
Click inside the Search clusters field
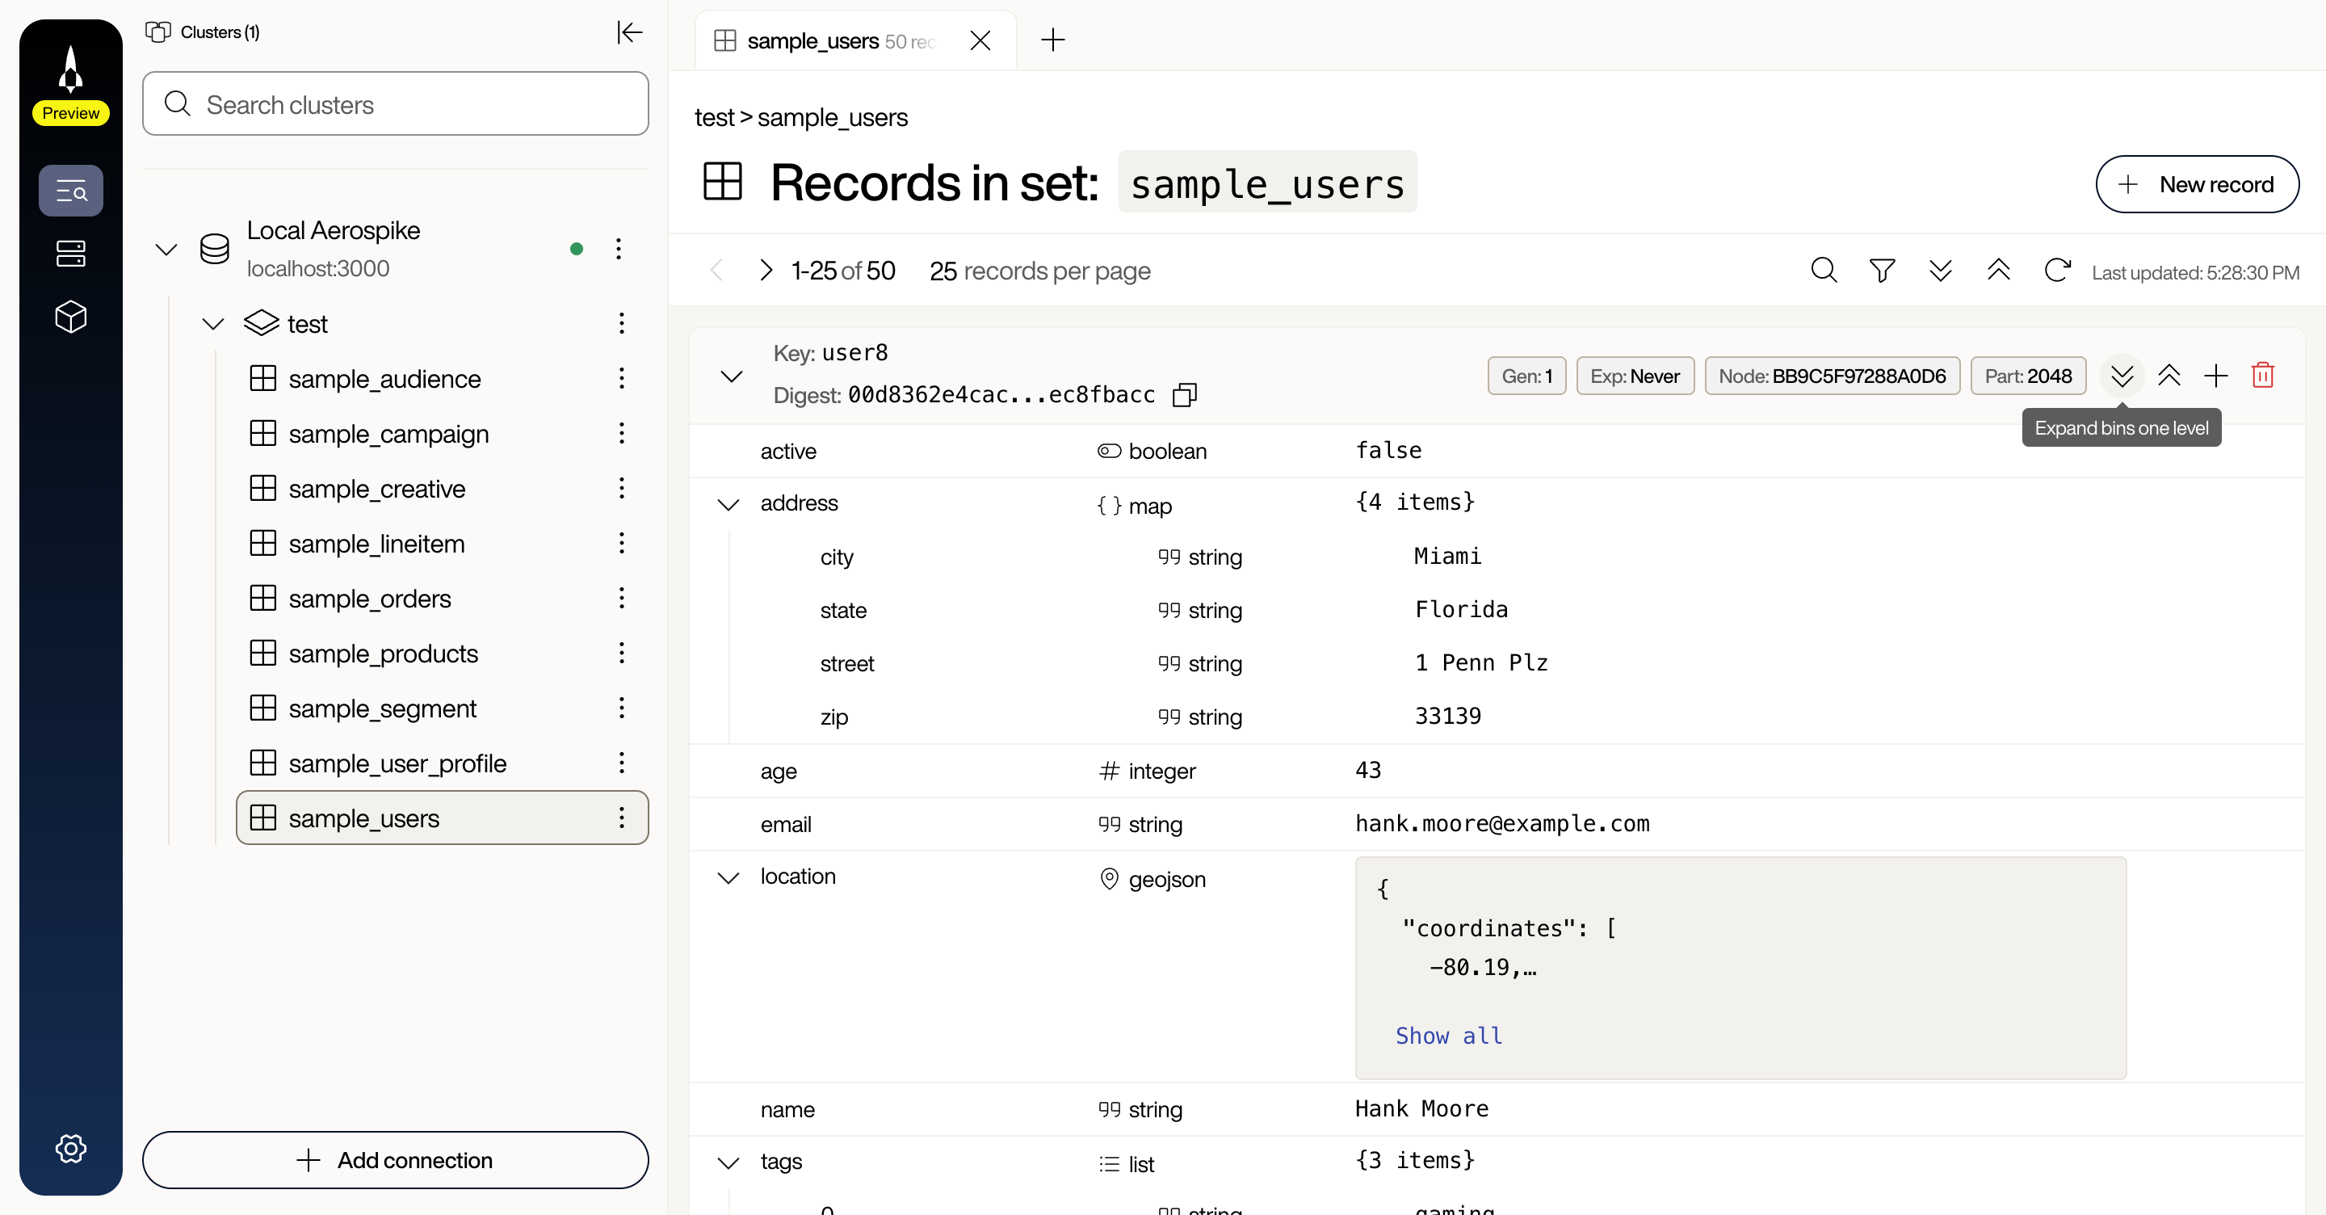[395, 104]
